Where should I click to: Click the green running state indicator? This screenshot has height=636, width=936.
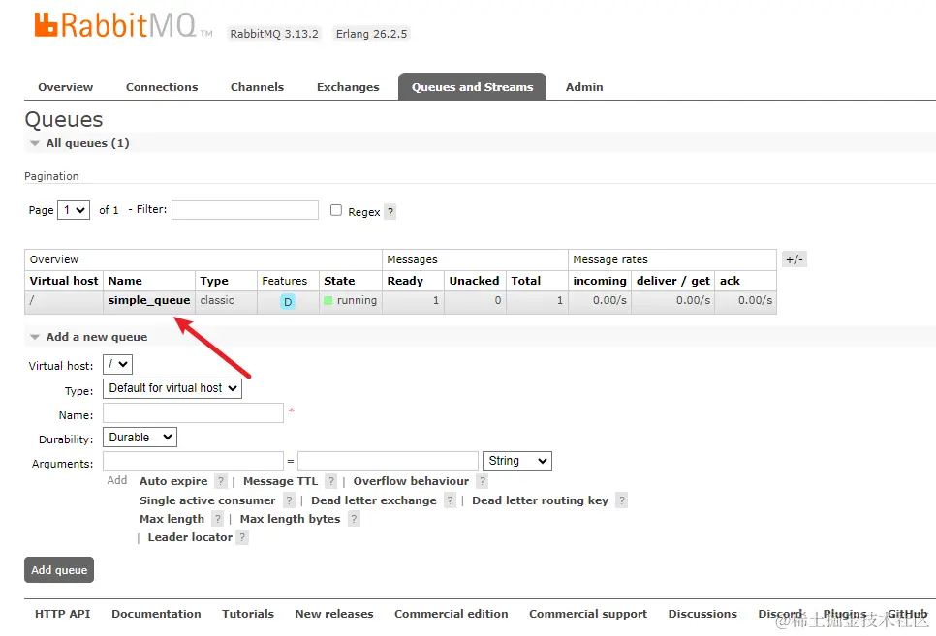pos(328,301)
